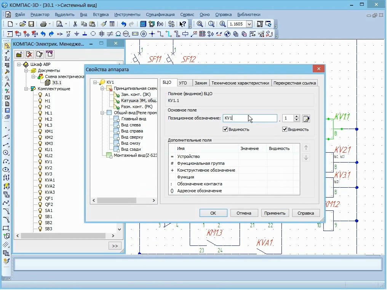Collapse Комплектующие node

[26, 89]
